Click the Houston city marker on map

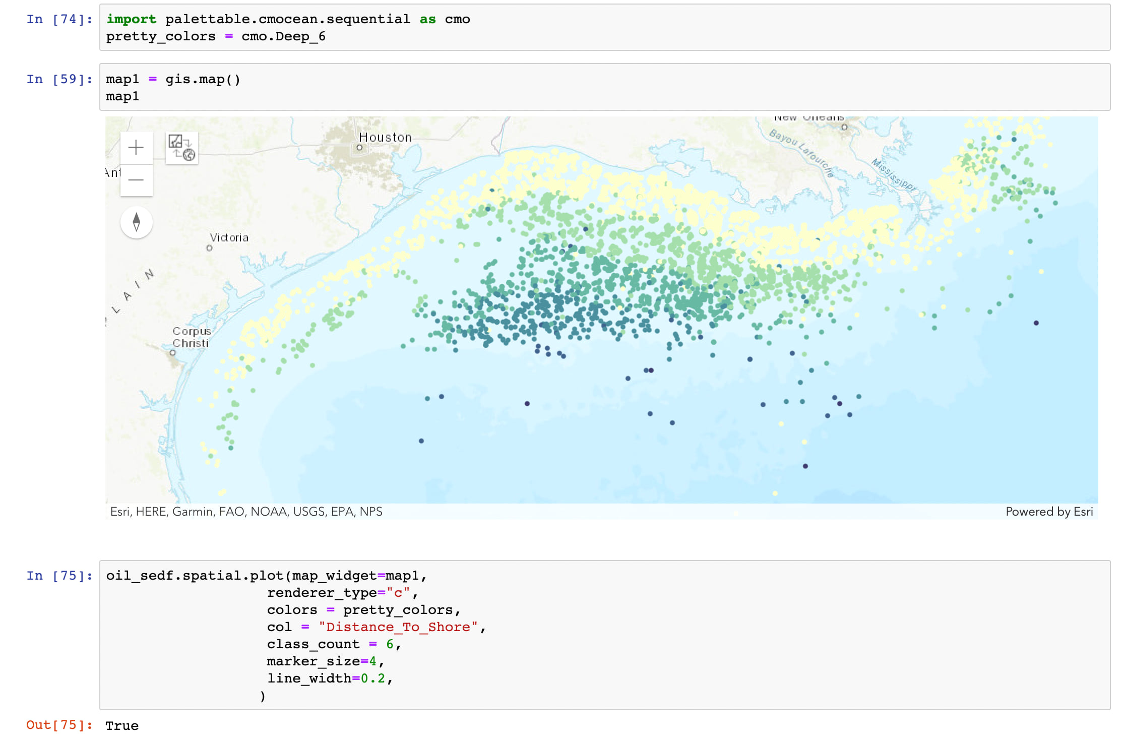359,148
